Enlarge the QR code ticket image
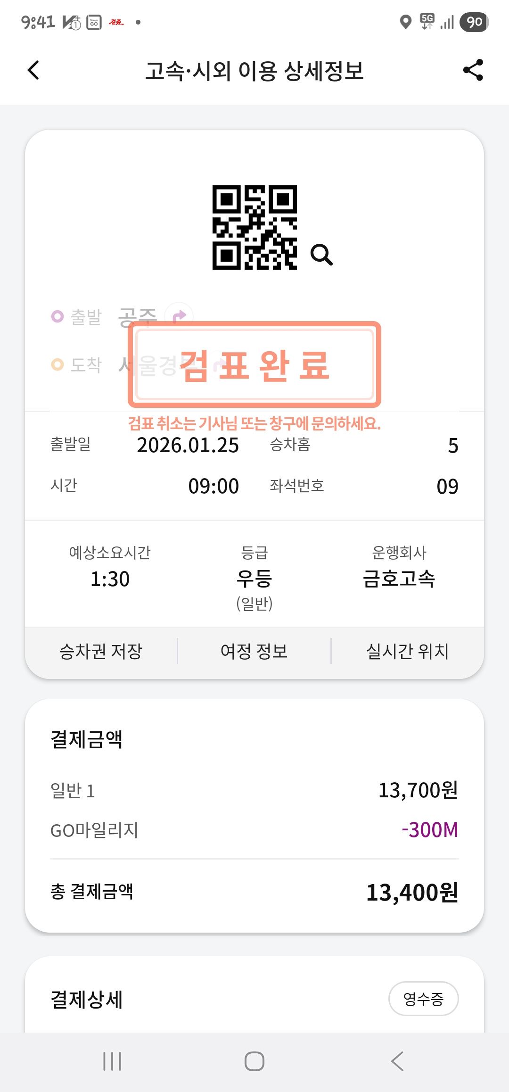This screenshot has height=1092, width=509. tap(254, 227)
